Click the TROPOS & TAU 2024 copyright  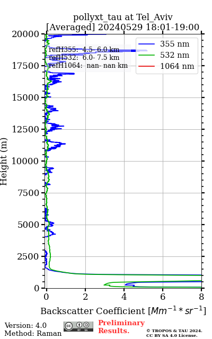(174, 331)
